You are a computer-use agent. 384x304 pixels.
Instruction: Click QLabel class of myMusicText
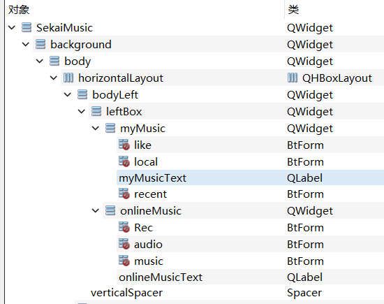(304, 178)
